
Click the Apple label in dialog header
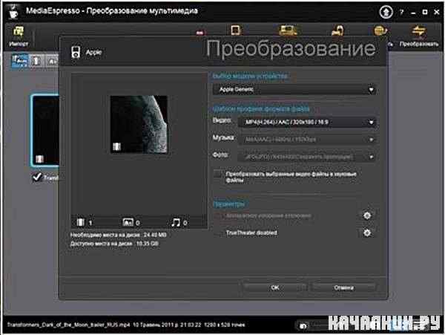pyautogui.click(x=93, y=52)
